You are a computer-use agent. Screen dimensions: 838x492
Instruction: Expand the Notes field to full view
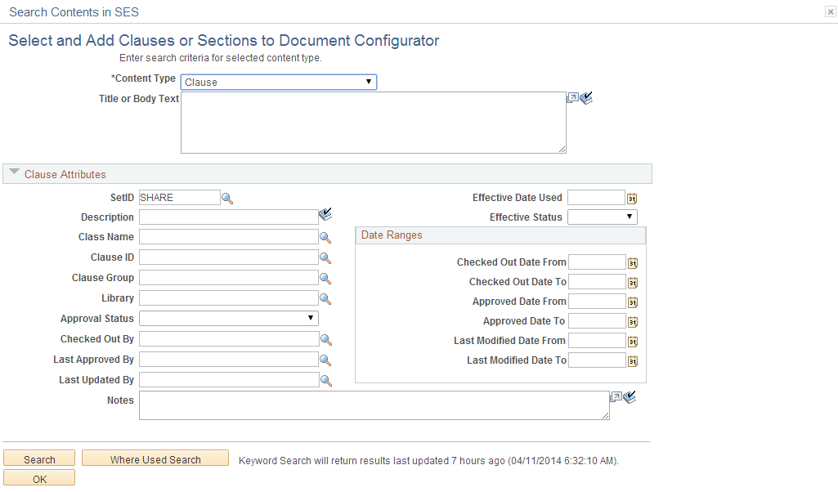pos(618,396)
